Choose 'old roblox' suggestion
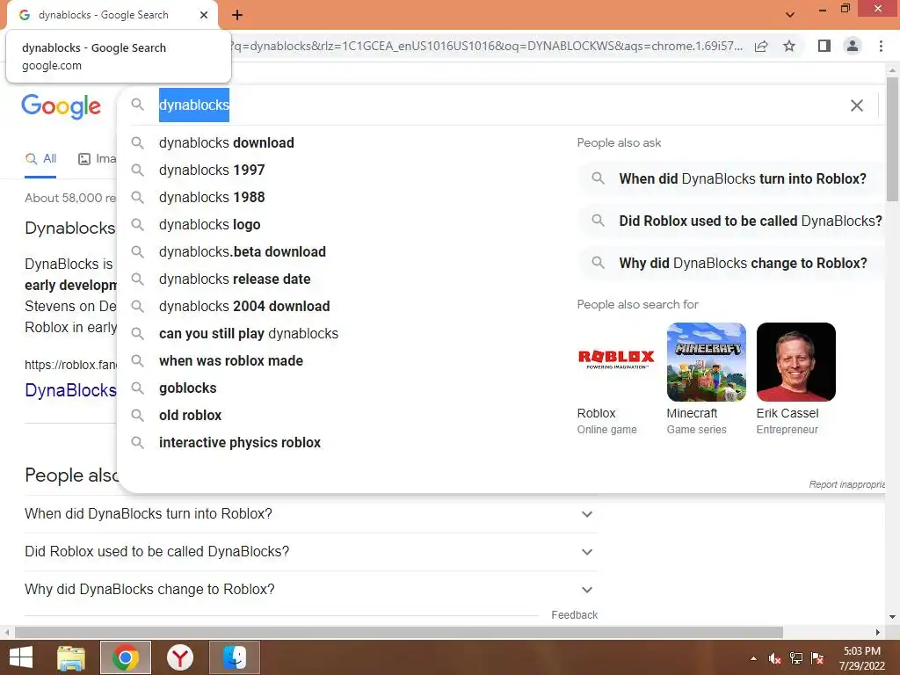This screenshot has height=675, width=900. [x=190, y=416]
